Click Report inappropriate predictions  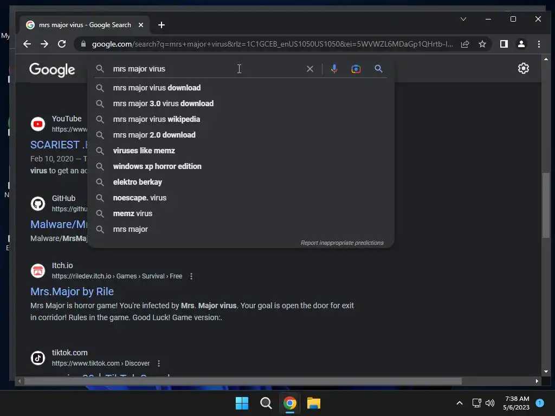(342, 243)
